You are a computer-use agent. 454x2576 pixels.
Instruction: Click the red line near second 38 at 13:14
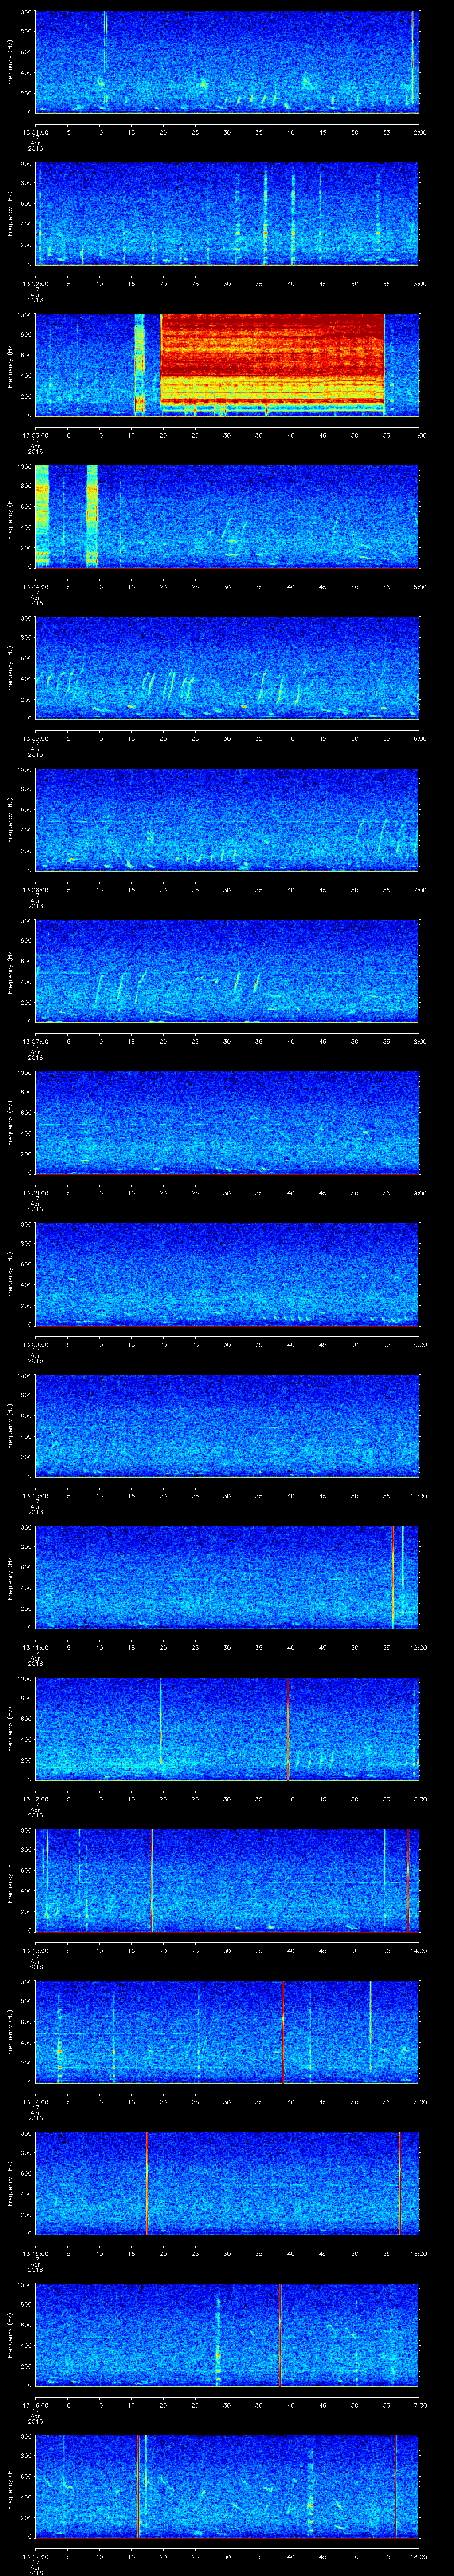pos(282,2032)
